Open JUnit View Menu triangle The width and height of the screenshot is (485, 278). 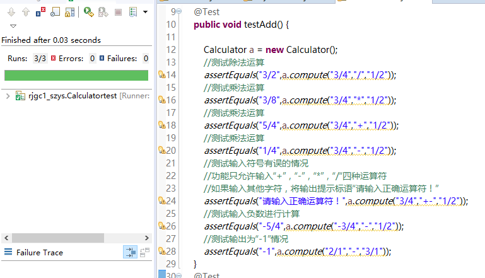tap(13, 26)
